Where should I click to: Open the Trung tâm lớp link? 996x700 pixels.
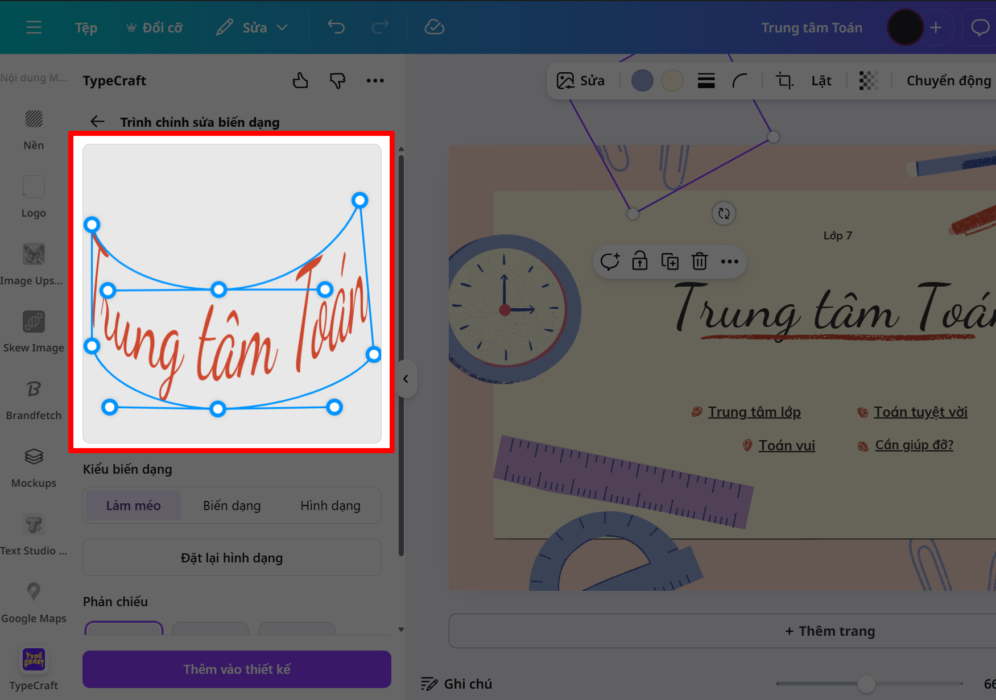point(754,411)
